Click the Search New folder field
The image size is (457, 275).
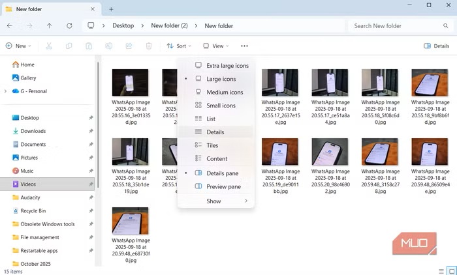click(400, 25)
